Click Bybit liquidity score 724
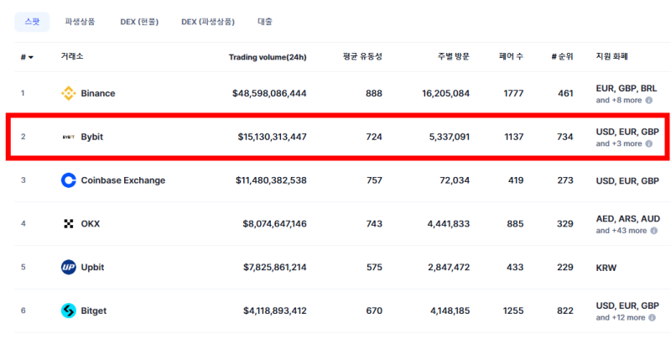Screen dimensions: 671x339 [374, 137]
